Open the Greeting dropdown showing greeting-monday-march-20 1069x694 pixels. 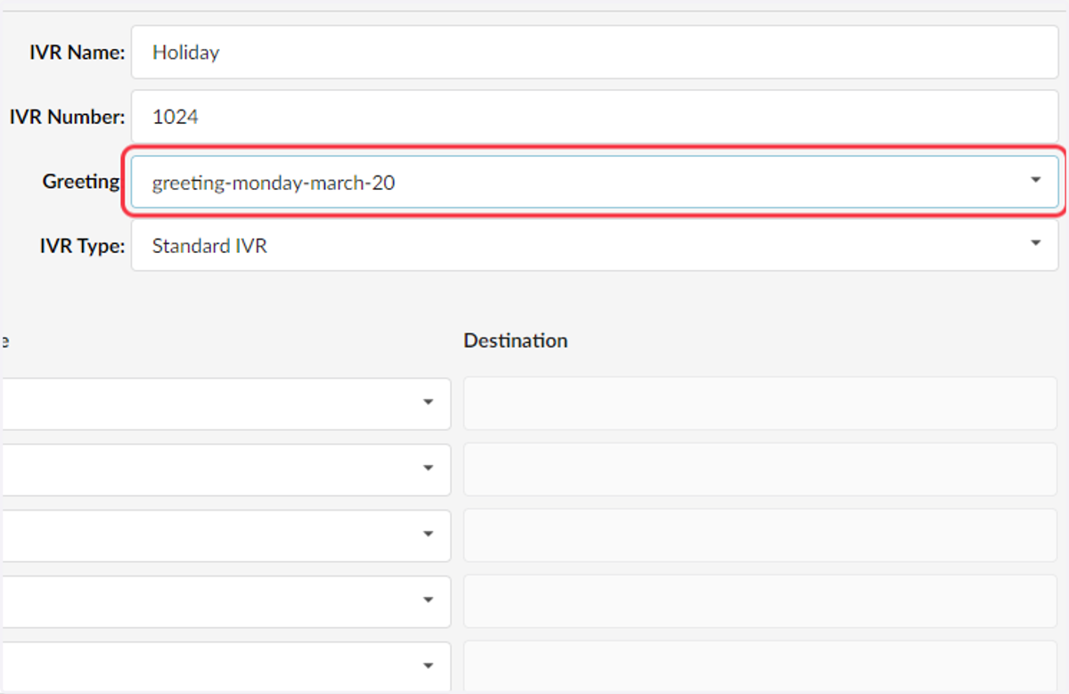(x=594, y=183)
